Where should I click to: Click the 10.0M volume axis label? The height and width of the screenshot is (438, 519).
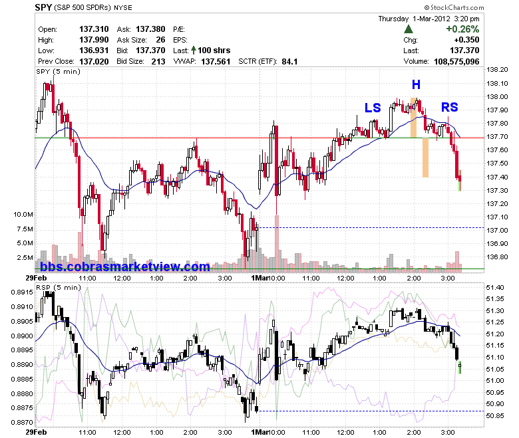(23, 214)
